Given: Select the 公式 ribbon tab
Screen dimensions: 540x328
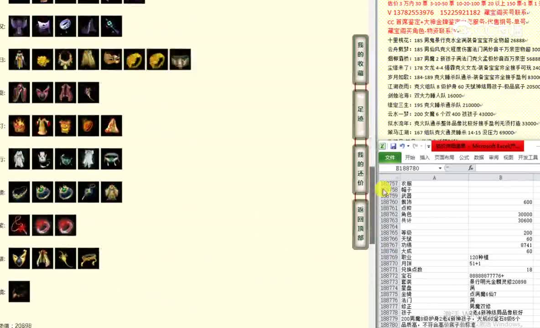Looking at the screenshot, I should [x=464, y=158].
